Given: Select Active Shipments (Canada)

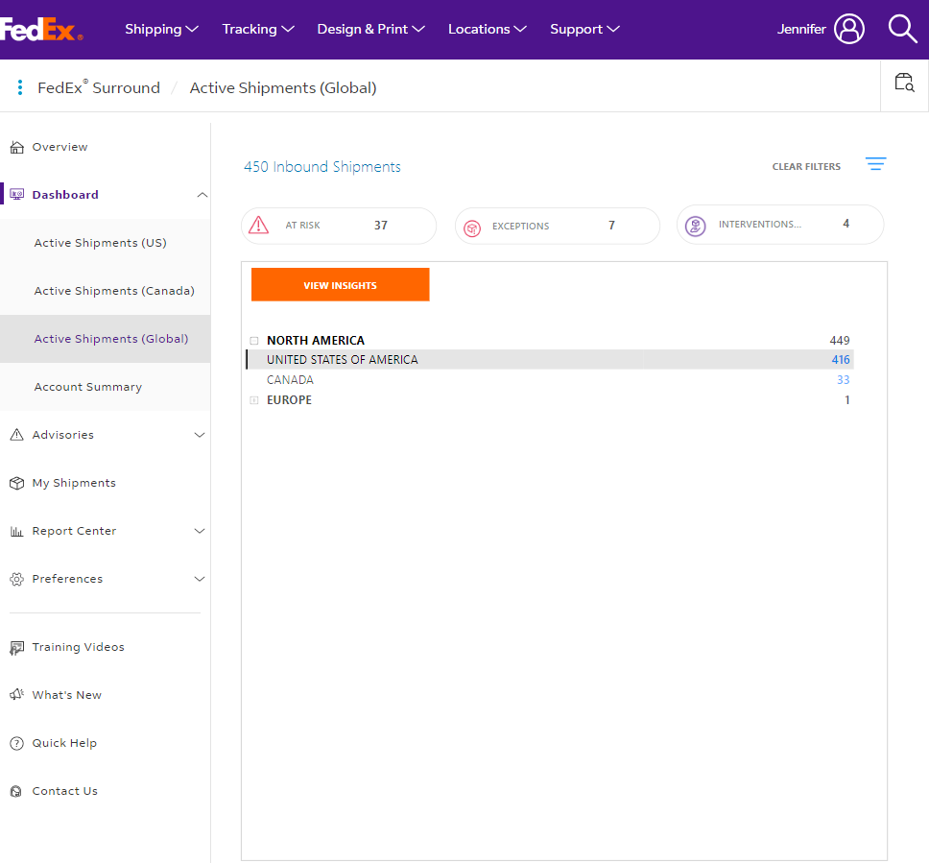Looking at the screenshot, I should [114, 291].
